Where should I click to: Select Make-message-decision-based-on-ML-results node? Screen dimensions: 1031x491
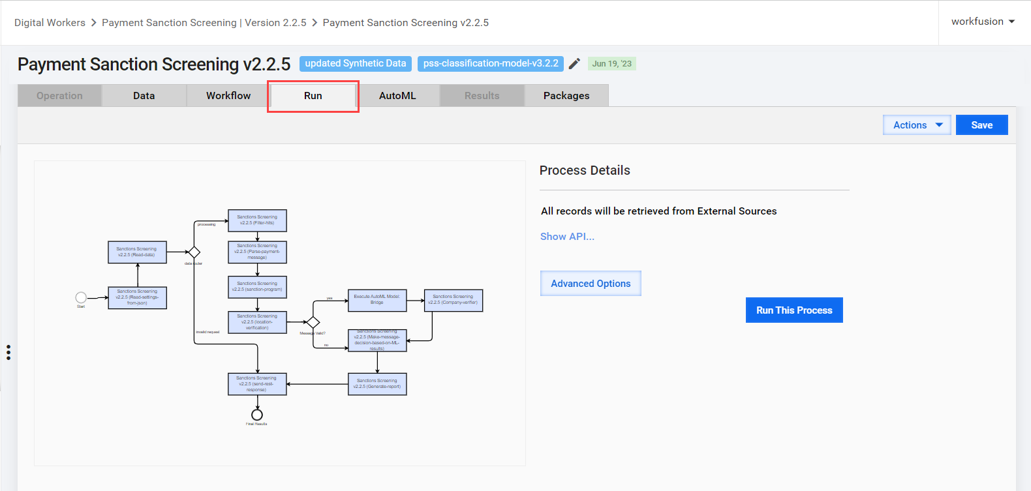[377, 340]
